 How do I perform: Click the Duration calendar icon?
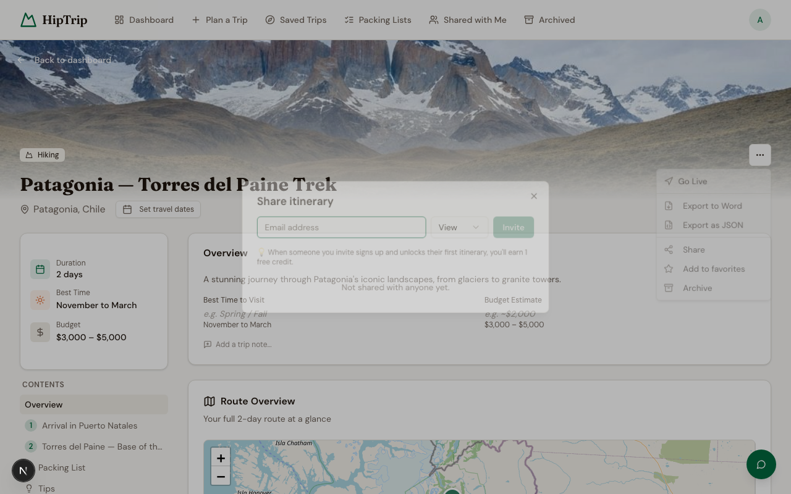(40, 269)
